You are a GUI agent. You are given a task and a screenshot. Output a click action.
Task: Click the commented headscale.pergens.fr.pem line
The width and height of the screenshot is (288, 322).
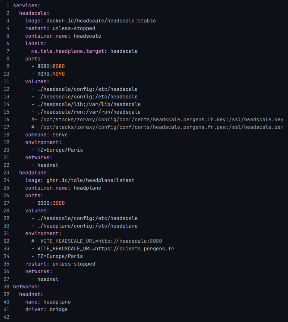[157, 127]
